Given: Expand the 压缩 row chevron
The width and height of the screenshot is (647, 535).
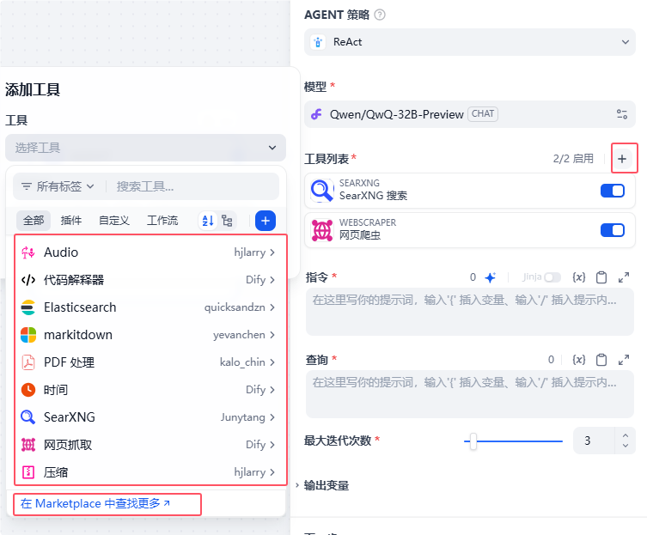Looking at the screenshot, I should [x=272, y=472].
